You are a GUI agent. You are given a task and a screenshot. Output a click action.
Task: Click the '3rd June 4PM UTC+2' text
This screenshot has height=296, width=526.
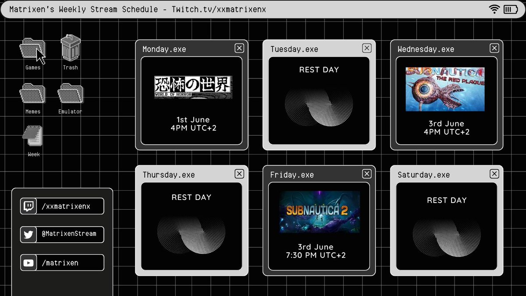coord(447,128)
